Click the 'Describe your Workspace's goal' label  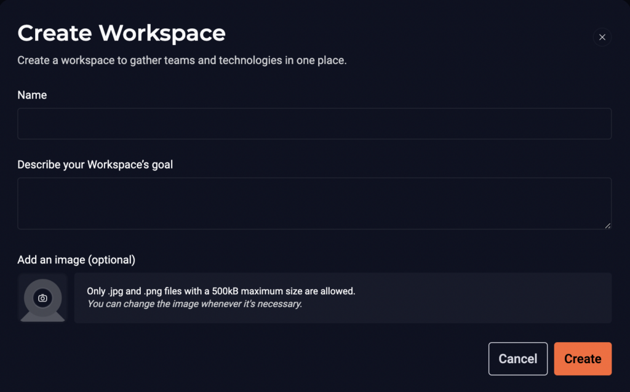coord(95,164)
